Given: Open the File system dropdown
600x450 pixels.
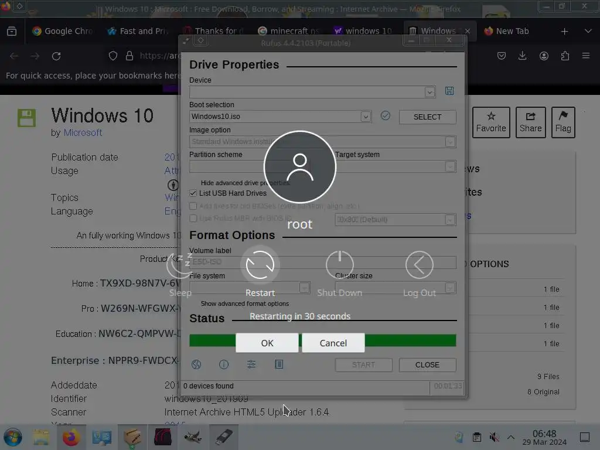Looking at the screenshot, I should [x=304, y=288].
